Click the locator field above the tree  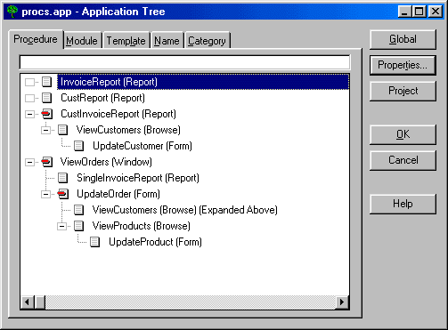click(x=184, y=62)
